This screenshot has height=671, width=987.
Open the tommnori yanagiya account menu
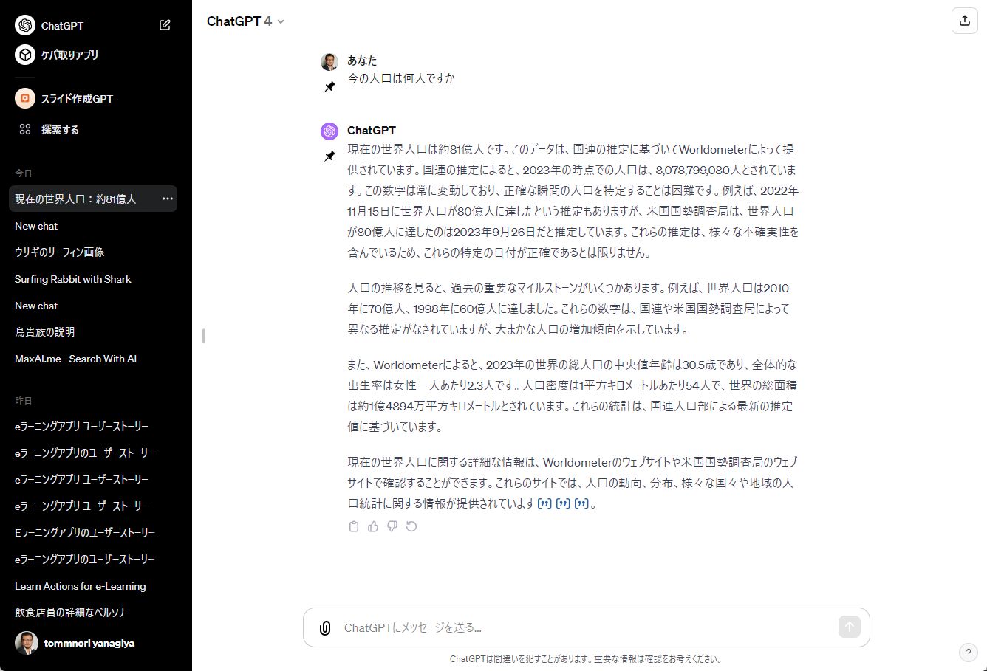pyautogui.click(x=89, y=643)
